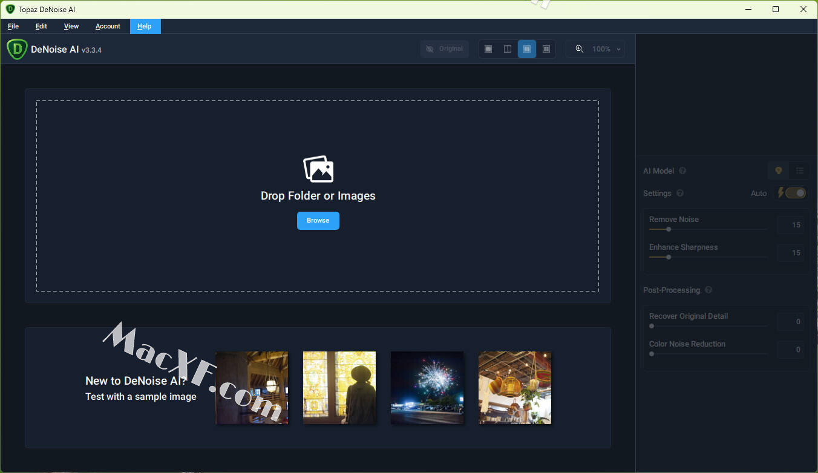Click the Recover Original Detail value field
The height and width of the screenshot is (473, 818).
791,322
